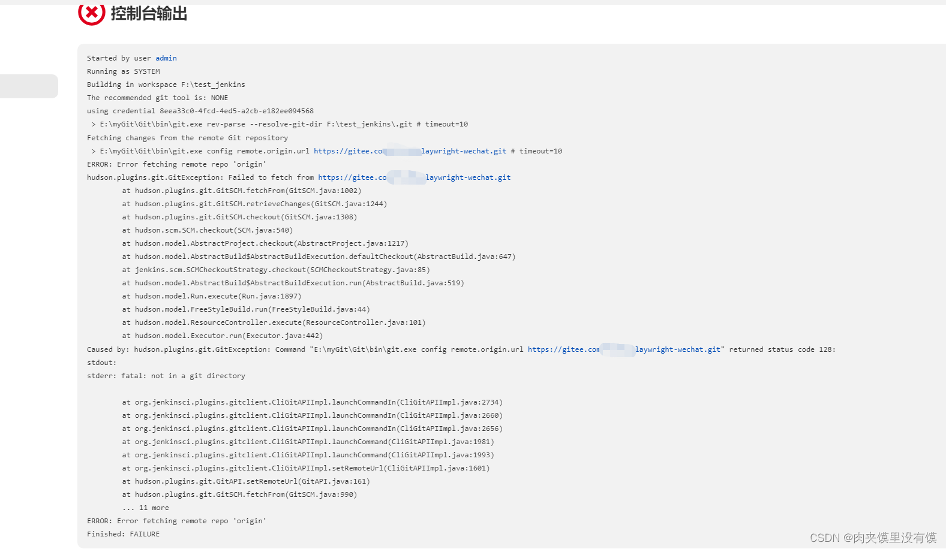
Task: Select the defaultCheckout(AbstractBuild.java:647) line
Action: coord(319,257)
